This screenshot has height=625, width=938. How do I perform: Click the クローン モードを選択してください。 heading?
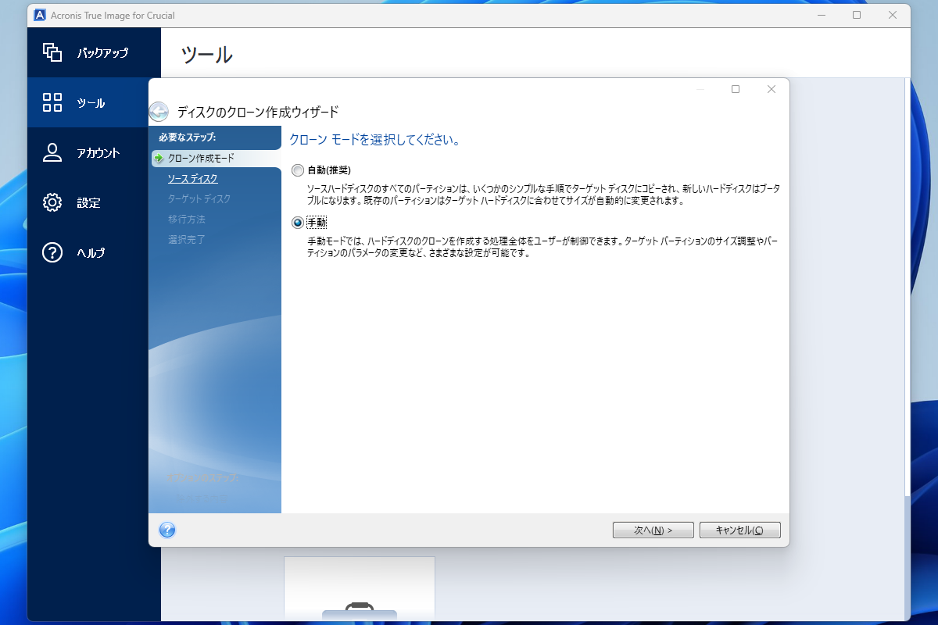374,141
